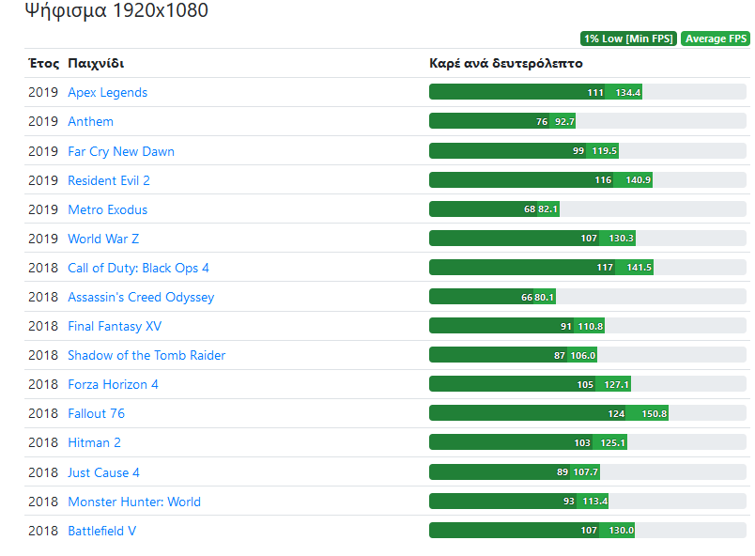Select the Final Fantasy XV link
755x556 pixels.
coord(115,326)
